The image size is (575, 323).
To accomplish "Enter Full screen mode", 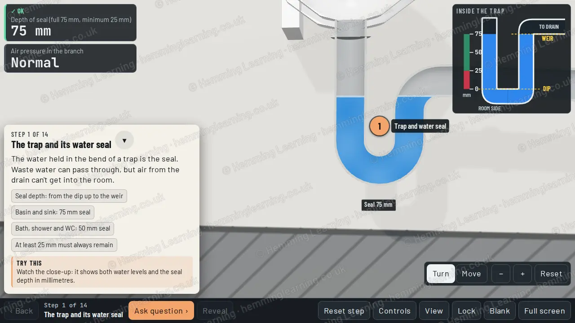I will (544, 311).
